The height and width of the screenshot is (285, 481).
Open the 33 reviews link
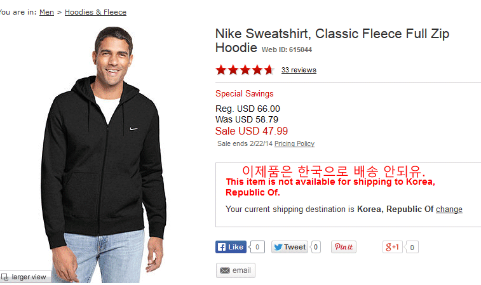(x=299, y=70)
